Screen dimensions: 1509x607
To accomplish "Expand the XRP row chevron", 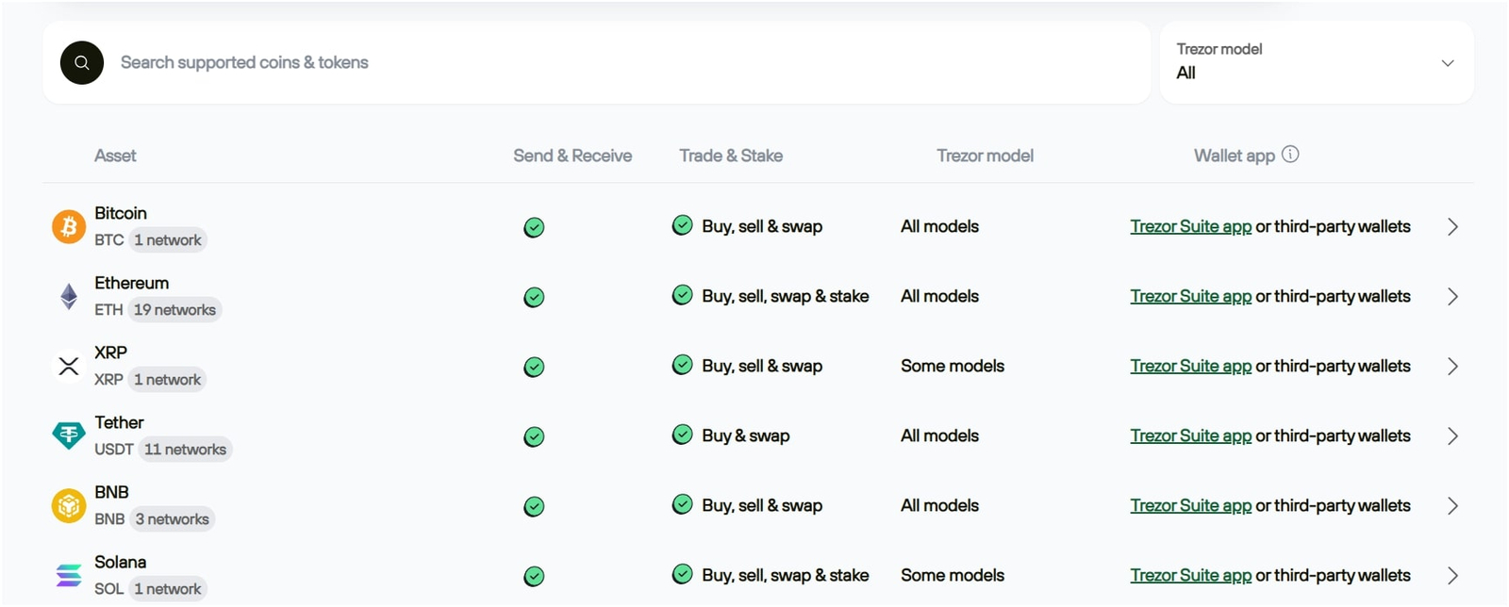I will [1452, 367].
